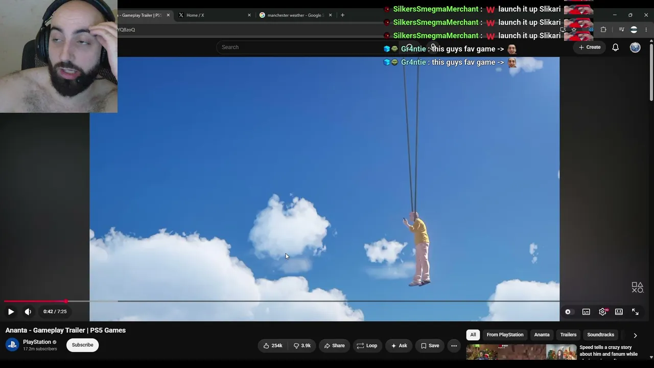Open the Chrome three-dot menu

pos(646,30)
